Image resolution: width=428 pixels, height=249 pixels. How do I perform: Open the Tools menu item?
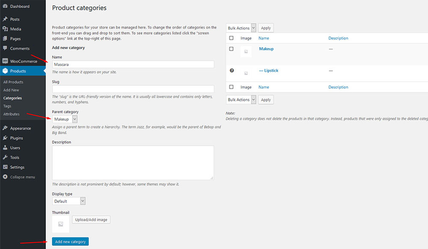click(15, 157)
